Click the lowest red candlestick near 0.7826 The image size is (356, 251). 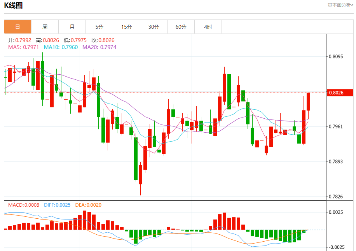(141, 175)
